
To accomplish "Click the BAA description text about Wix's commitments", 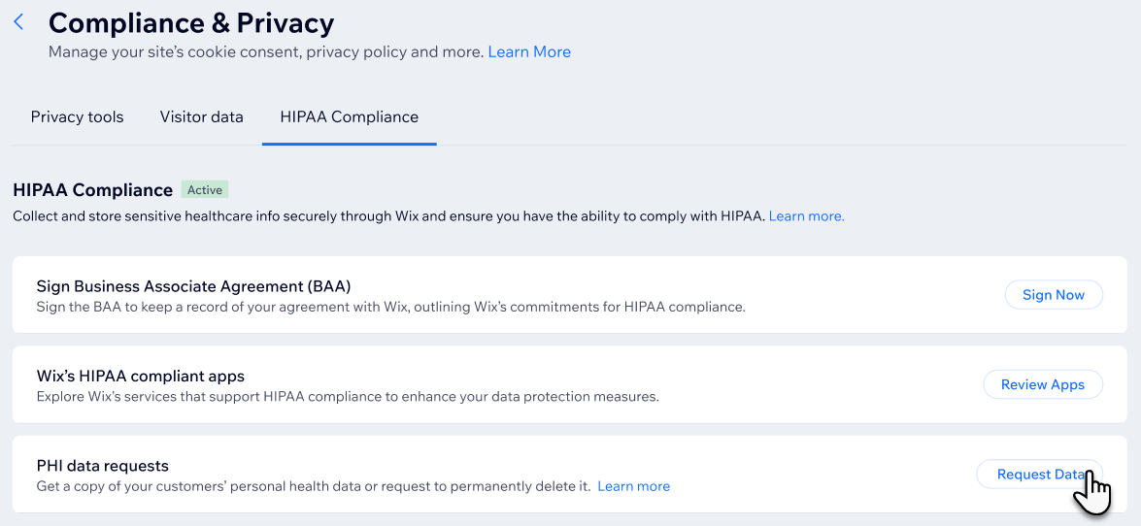I will [390, 307].
